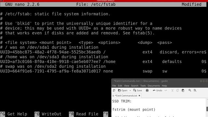Screen dimensions: 208x117
Task: Save the Ext4 Commands.txt document
Action: point(137,90)
